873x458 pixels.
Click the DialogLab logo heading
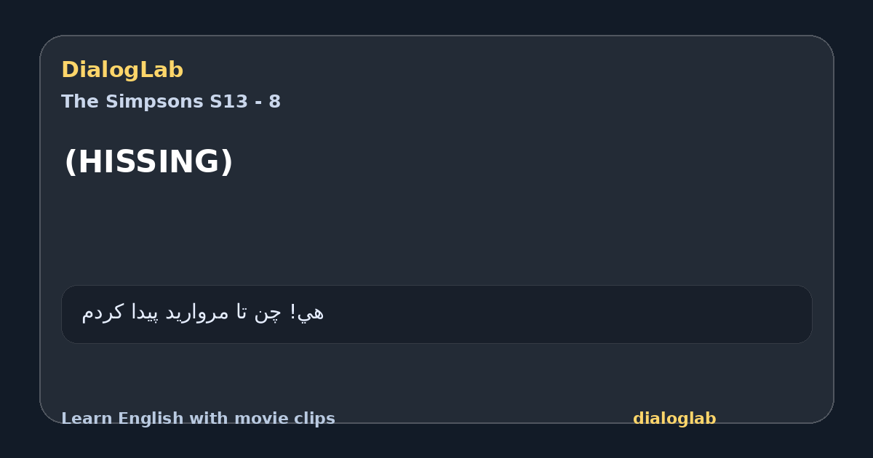[122, 71]
